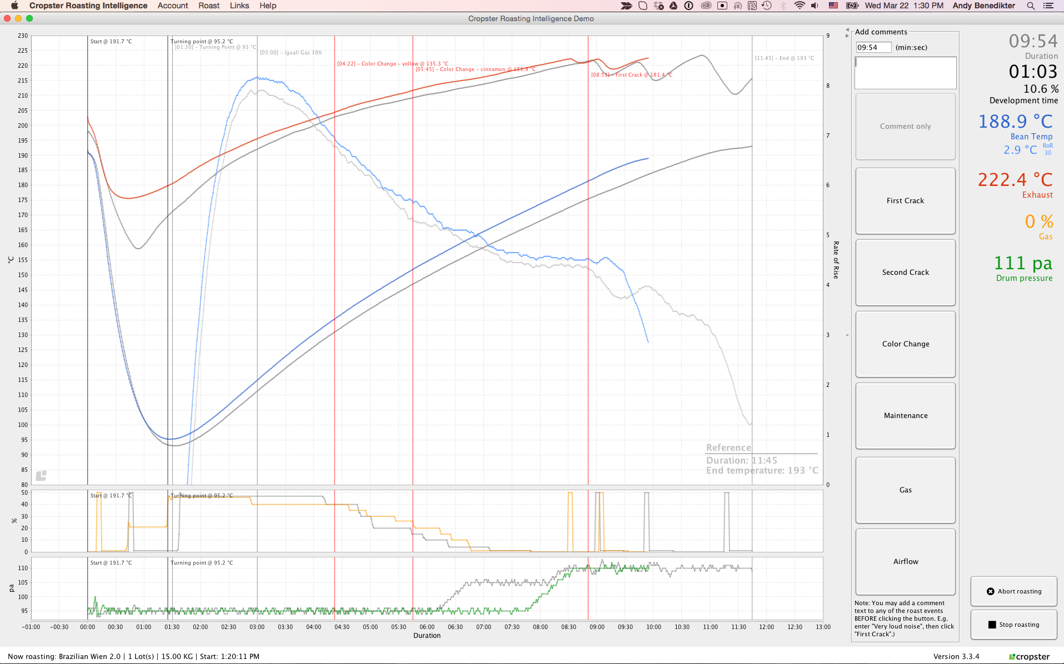Click the double-arrow menu bar icon
The height and width of the screenshot is (664, 1064).
coord(627,6)
